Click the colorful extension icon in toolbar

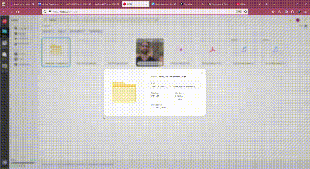point(299,12)
